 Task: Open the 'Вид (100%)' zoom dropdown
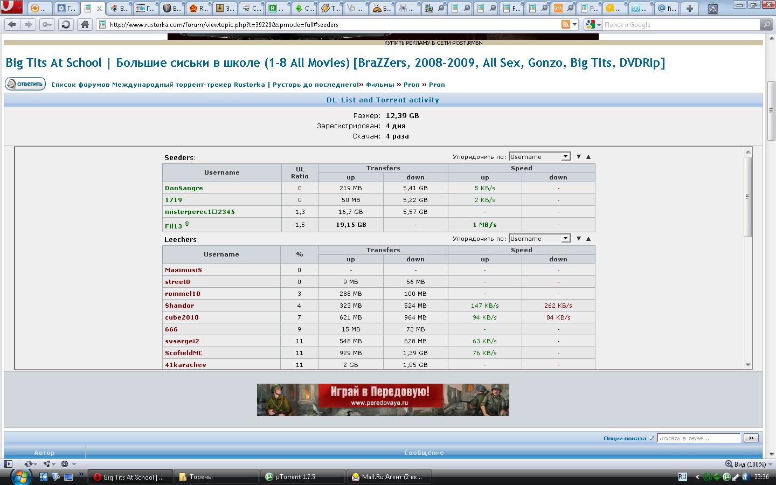[x=749, y=464]
